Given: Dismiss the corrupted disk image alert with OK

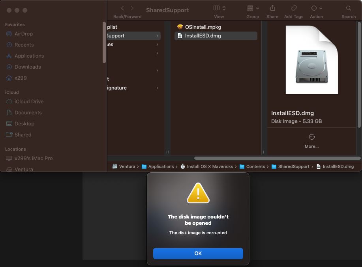Looking at the screenshot, I should [198, 254].
